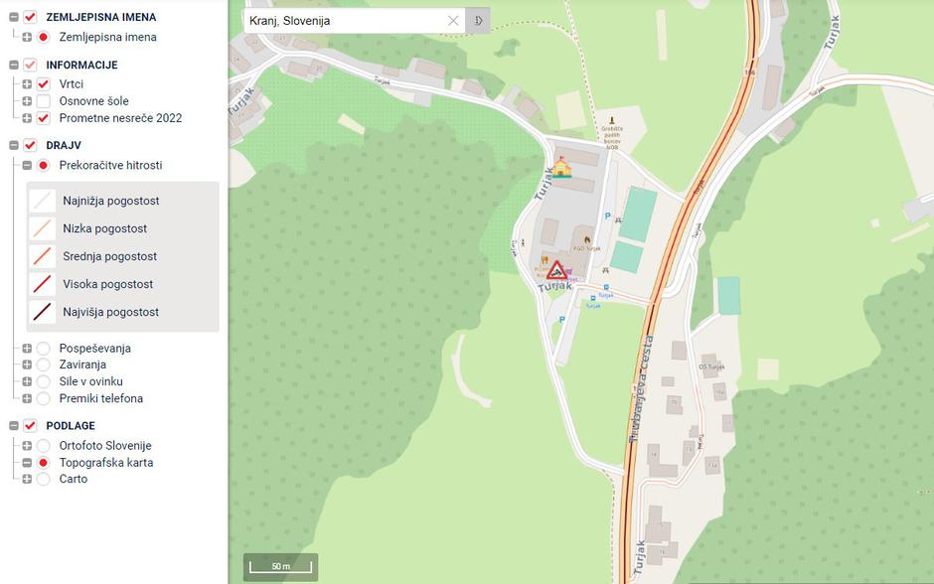
Task: Click the PGD Turjak fire station icon
Action: point(587,240)
